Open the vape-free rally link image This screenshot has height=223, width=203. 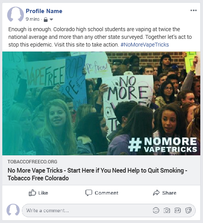click(101, 103)
